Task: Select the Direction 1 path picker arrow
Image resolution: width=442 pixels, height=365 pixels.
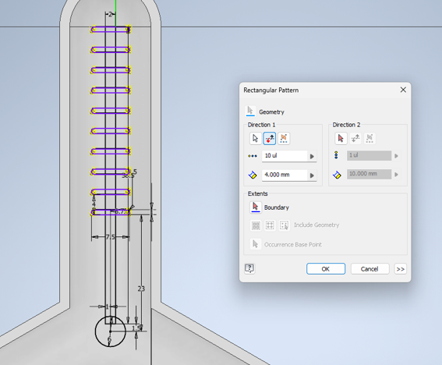Action: point(256,139)
